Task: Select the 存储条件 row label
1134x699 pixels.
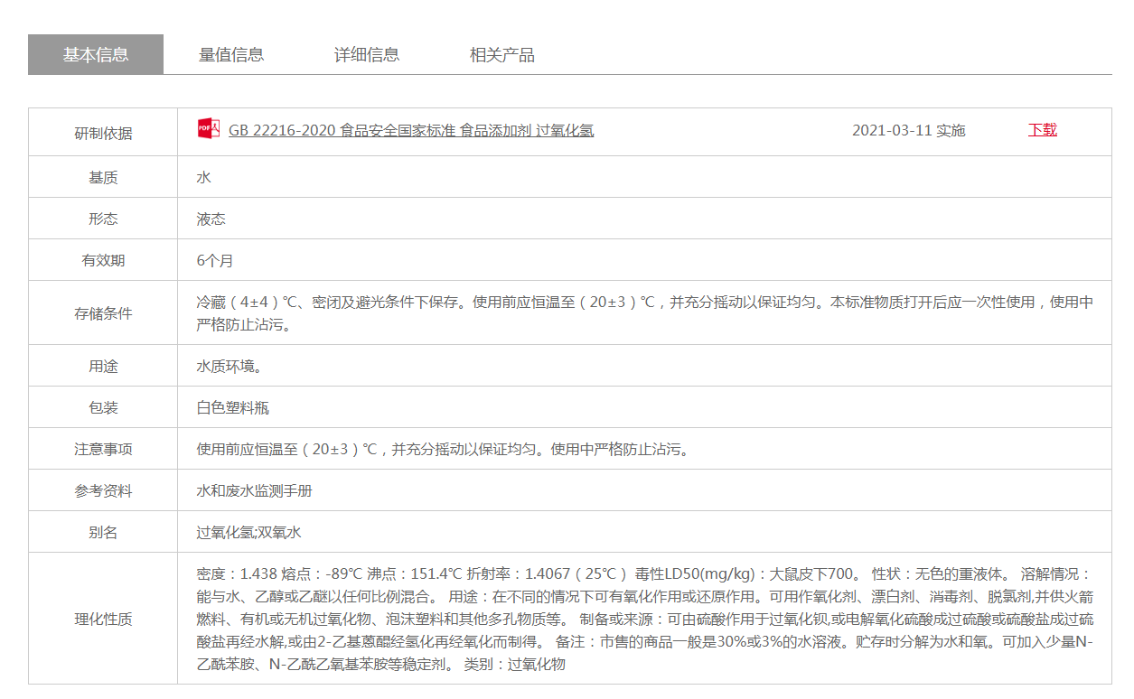Action: pyautogui.click(x=103, y=313)
